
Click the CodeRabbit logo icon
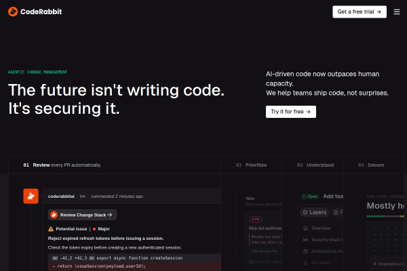[13, 12]
